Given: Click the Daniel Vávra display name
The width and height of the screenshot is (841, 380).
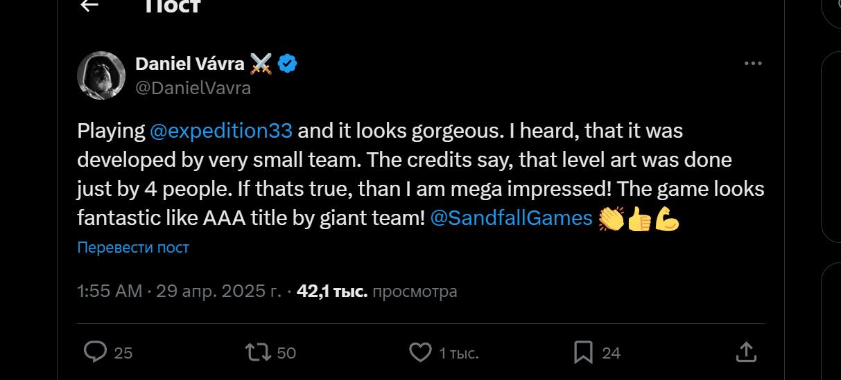Looking at the screenshot, I should tap(189, 64).
